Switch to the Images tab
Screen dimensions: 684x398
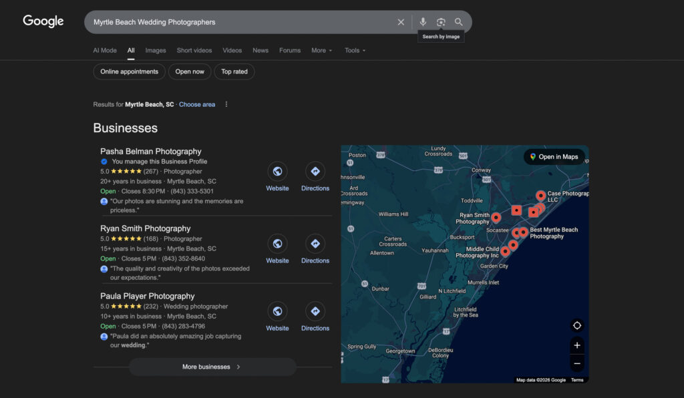coord(156,50)
